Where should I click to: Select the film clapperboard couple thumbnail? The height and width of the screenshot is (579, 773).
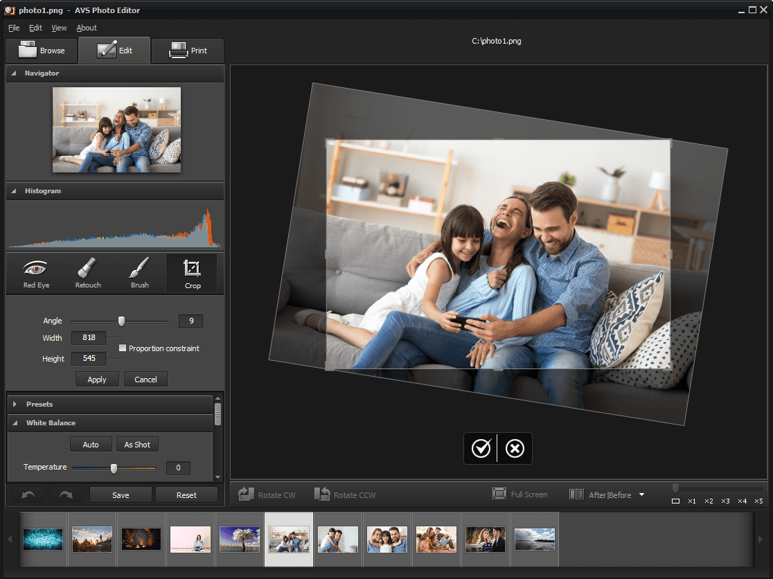[x=486, y=539]
